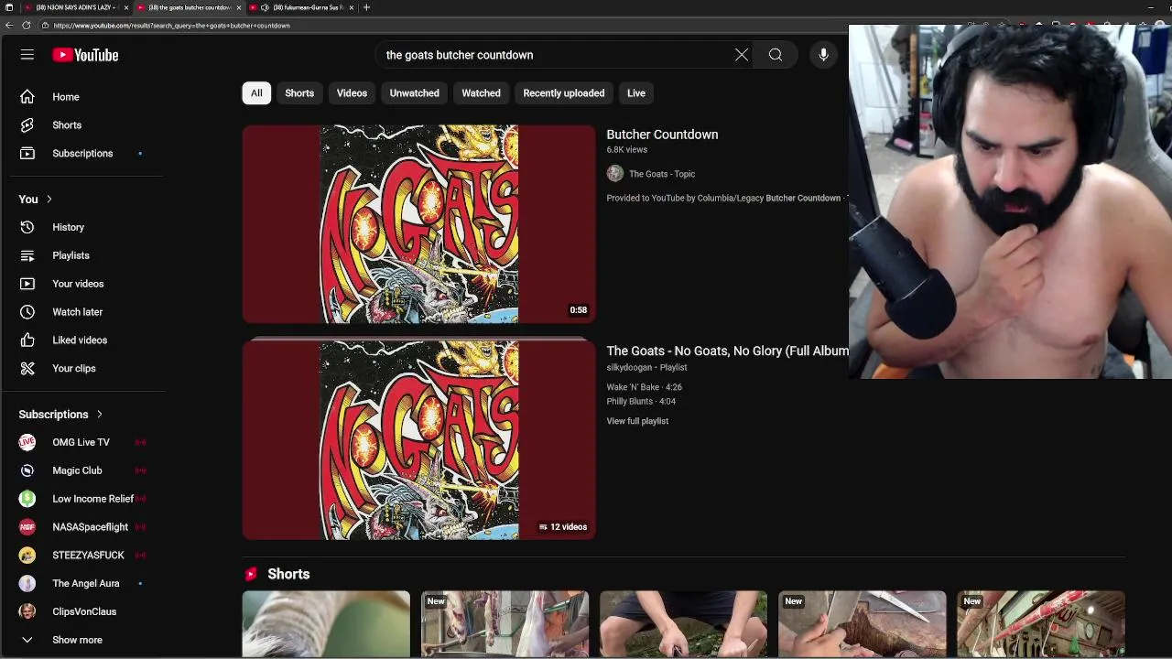Image resolution: width=1172 pixels, height=659 pixels.
Task: Open the silkydoogan playlist owner link
Action: point(629,368)
